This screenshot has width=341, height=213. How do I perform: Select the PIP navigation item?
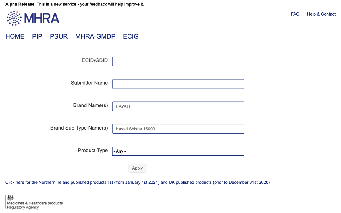point(37,36)
